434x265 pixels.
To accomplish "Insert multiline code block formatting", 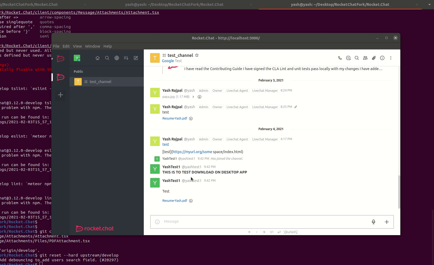I will (279, 232).
